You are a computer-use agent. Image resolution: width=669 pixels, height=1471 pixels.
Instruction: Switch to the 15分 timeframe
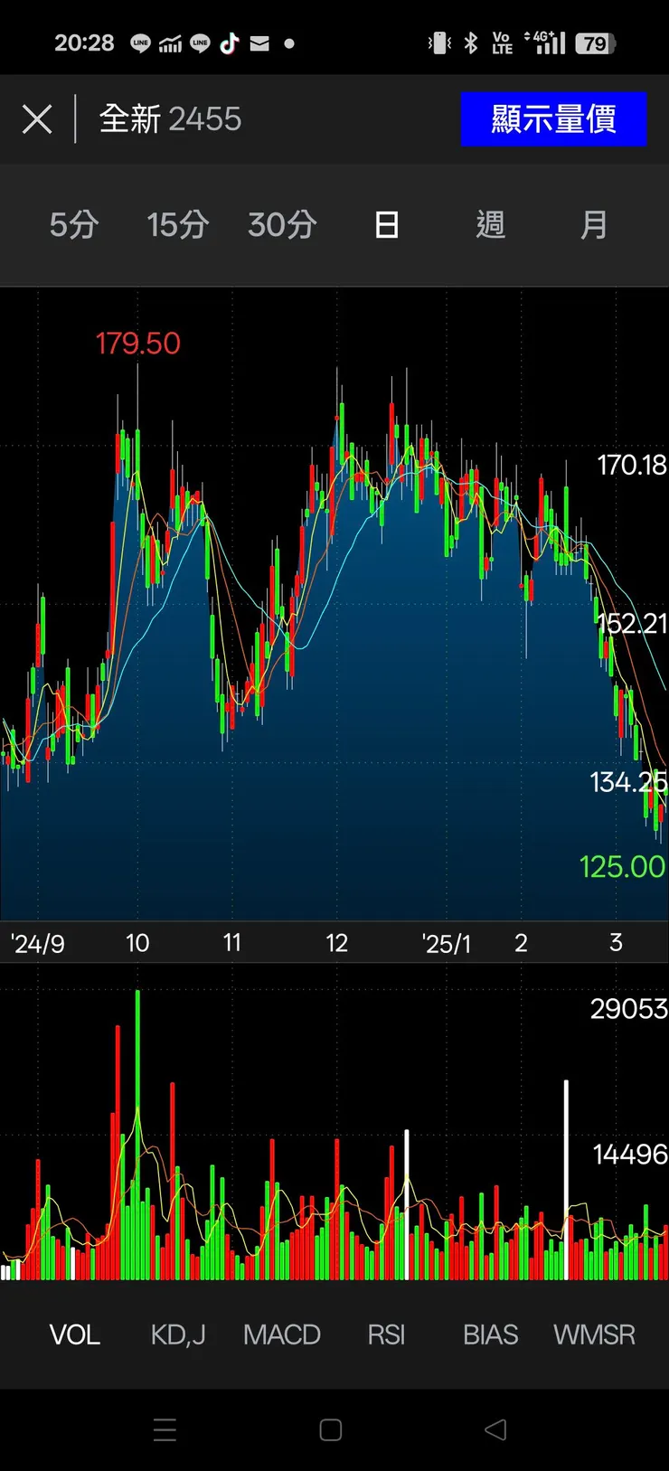pyautogui.click(x=177, y=224)
